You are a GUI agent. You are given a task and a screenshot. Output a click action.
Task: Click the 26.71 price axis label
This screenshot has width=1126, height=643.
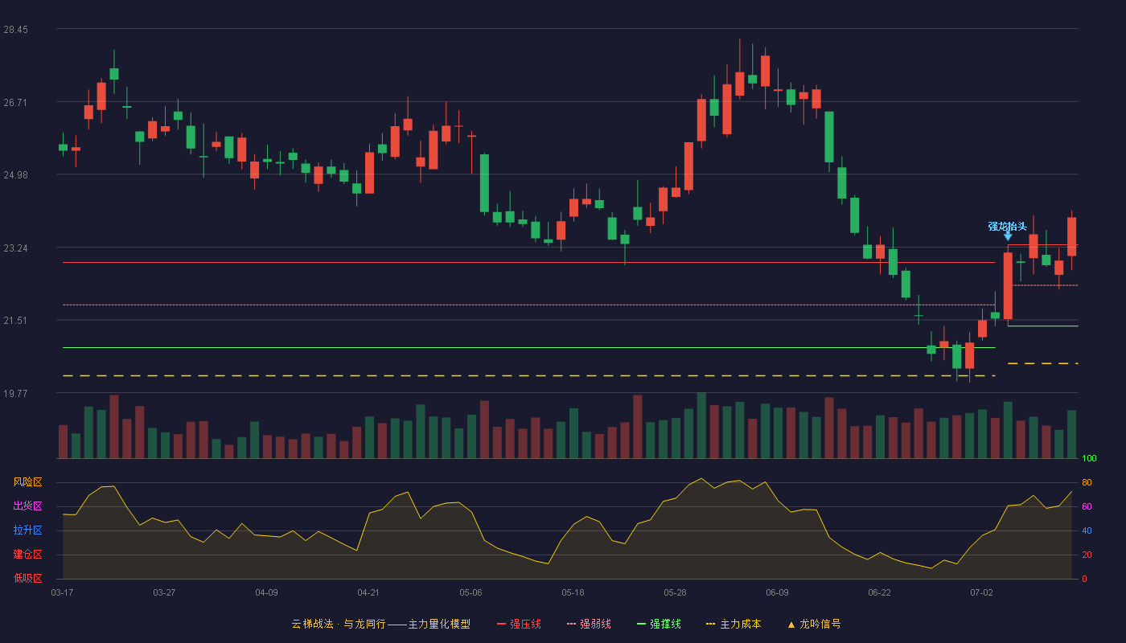16,103
